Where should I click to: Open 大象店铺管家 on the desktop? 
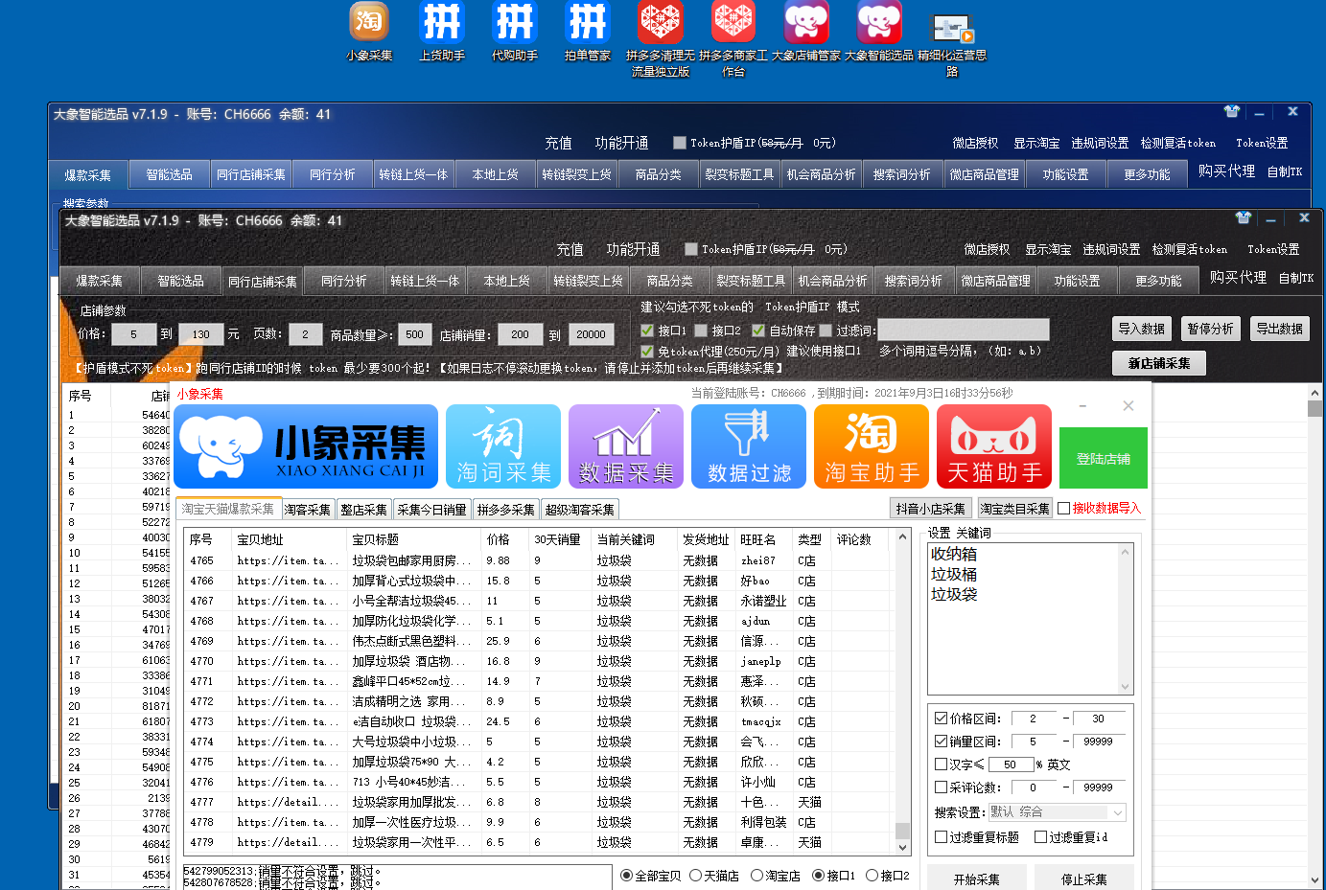click(x=806, y=21)
